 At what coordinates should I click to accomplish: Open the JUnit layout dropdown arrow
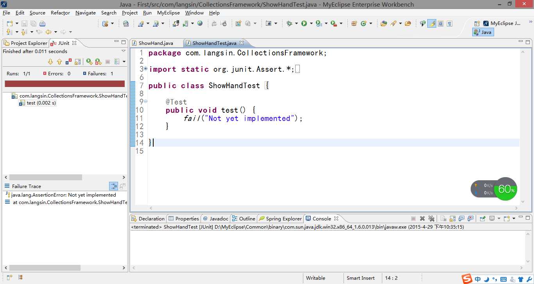click(124, 62)
